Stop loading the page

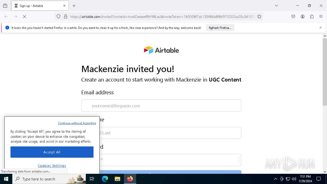(x=25, y=17)
